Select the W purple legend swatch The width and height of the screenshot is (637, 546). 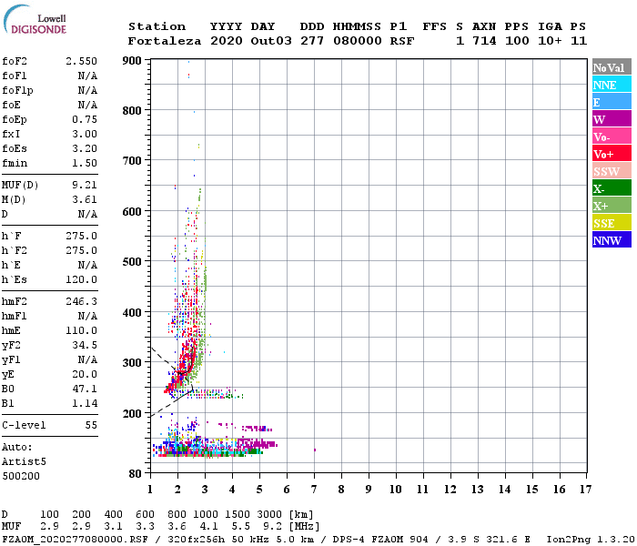click(x=612, y=119)
